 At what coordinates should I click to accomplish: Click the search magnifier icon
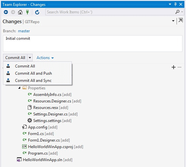pyautogui.click(x=177, y=12)
